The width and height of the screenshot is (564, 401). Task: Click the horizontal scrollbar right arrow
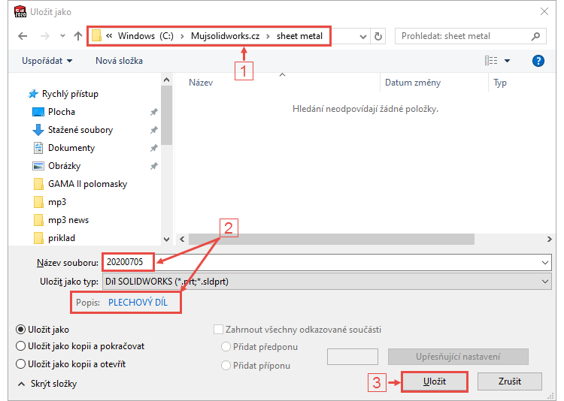549,240
